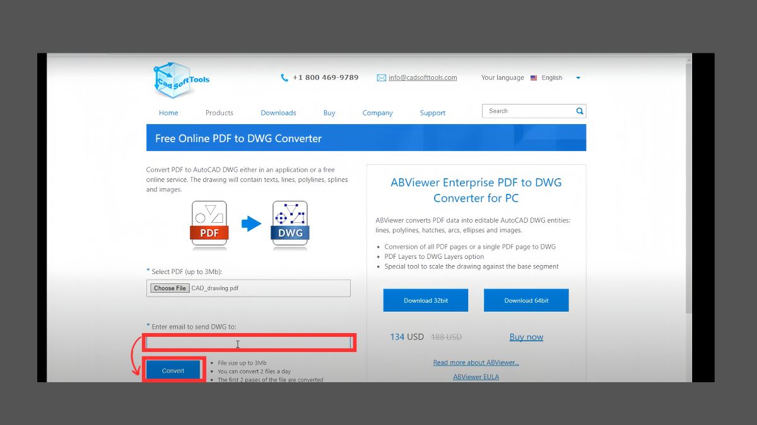Click the Download 64bit button
757x425 pixels.
(x=526, y=300)
